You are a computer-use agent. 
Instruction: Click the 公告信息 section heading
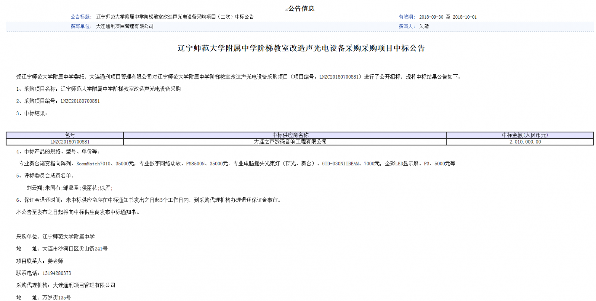[301, 9]
